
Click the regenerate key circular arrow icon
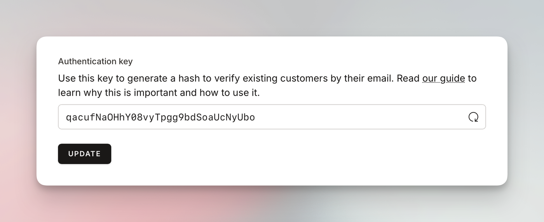[473, 117]
